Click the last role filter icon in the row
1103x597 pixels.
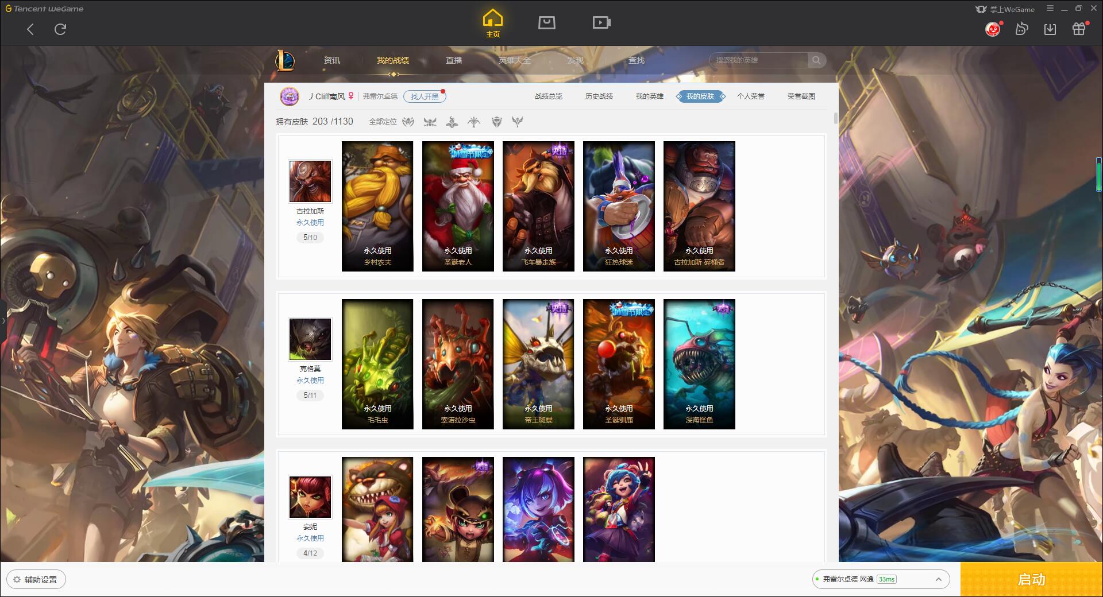click(x=518, y=122)
